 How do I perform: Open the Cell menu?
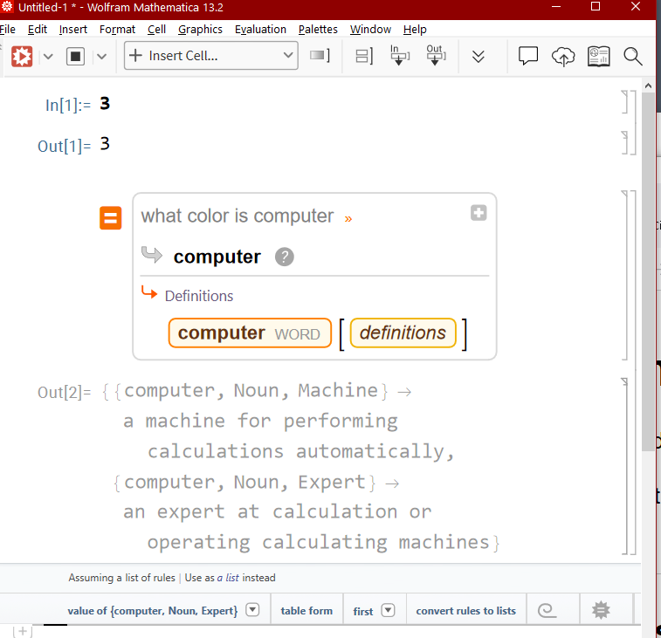tap(156, 29)
